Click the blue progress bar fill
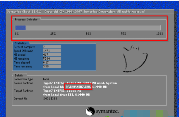Viewport: 179px width, 117px height. 21,28
